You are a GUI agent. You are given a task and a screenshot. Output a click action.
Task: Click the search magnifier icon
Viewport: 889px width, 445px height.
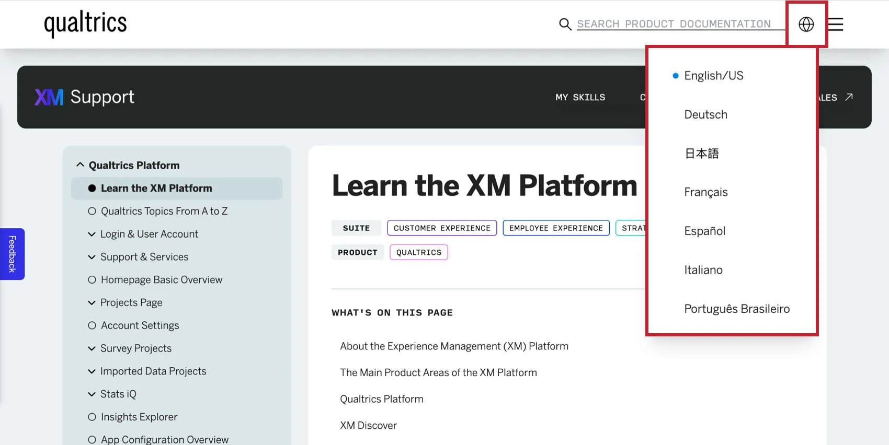point(565,24)
